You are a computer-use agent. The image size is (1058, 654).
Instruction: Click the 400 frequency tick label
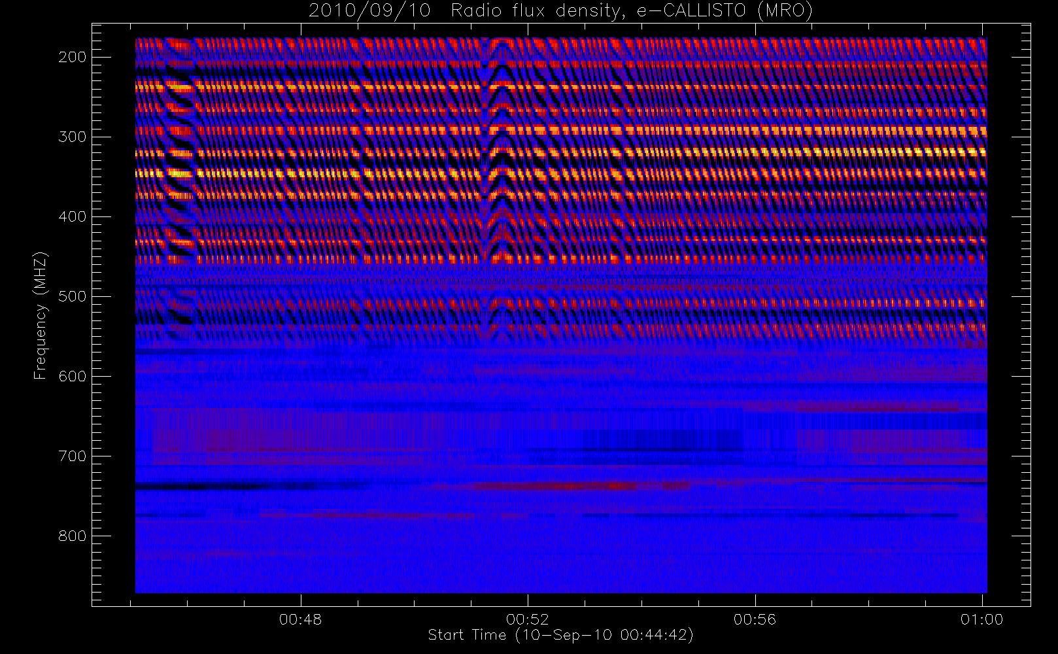click(73, 216)
